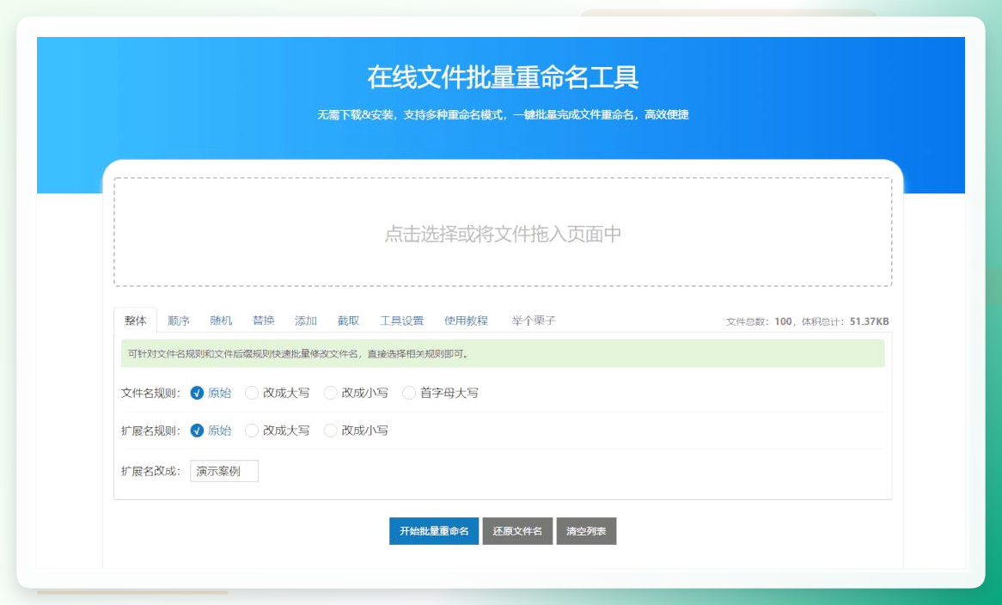Screen dimensions: 1002x605
Task: Click the green hint text about 文件名规则
Action: pos(298,353)
